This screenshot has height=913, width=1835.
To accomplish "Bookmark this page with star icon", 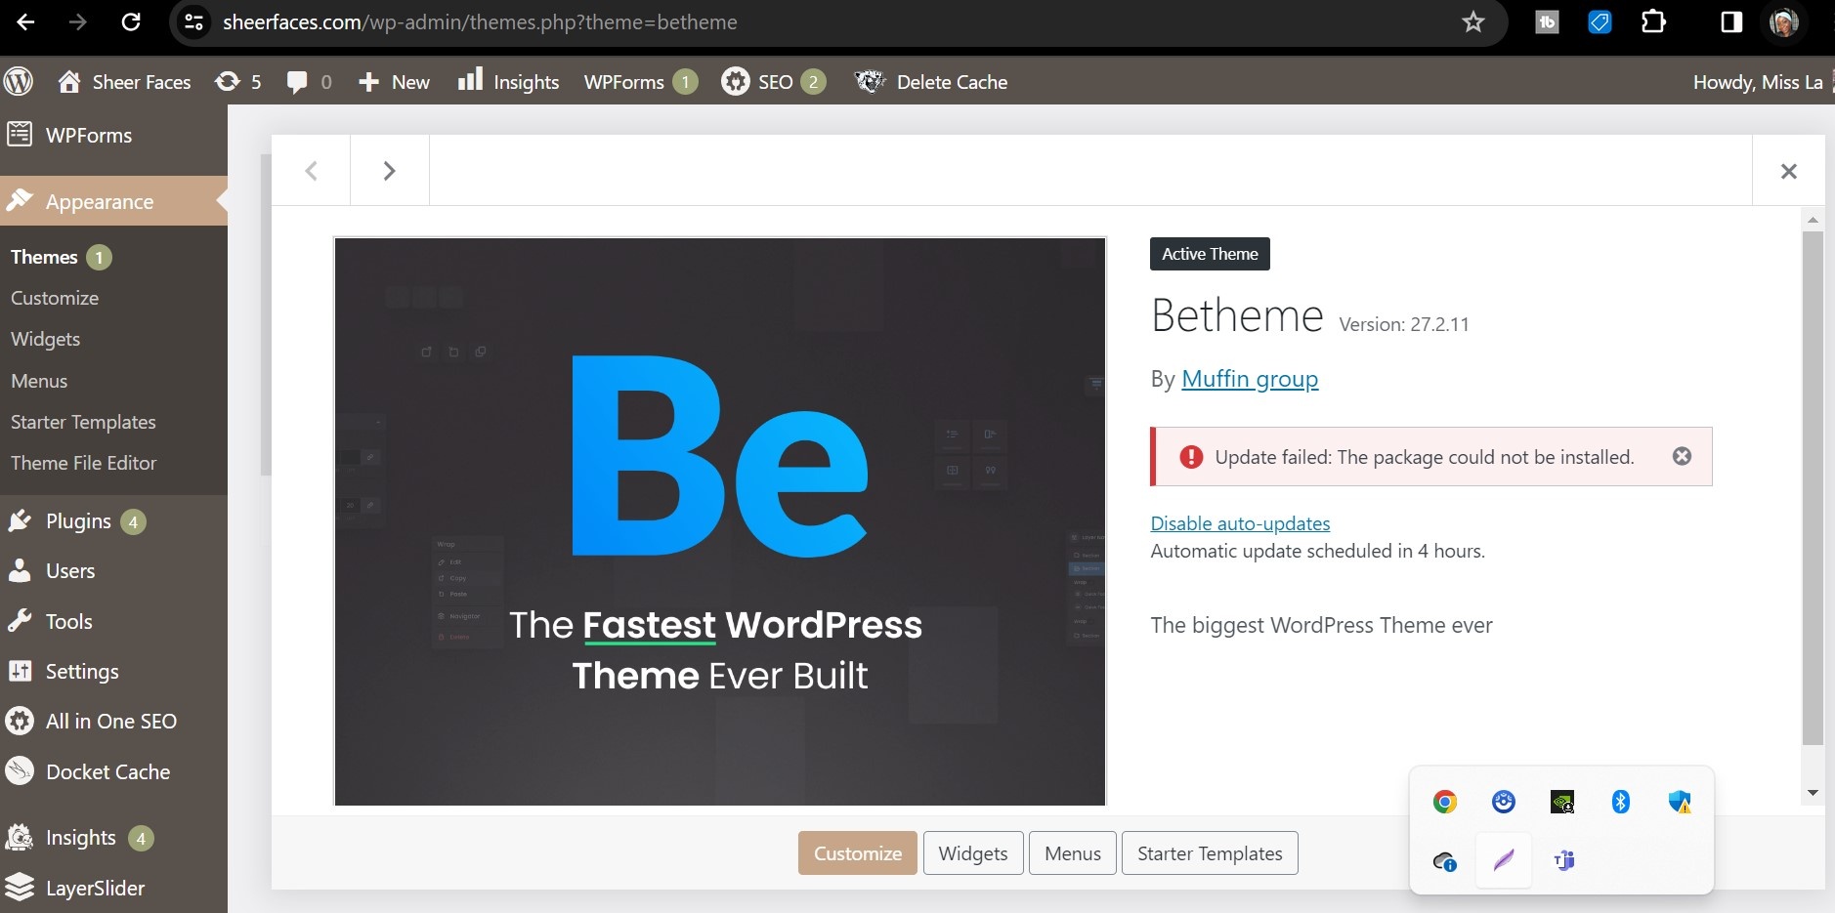I will [1473, 21].
